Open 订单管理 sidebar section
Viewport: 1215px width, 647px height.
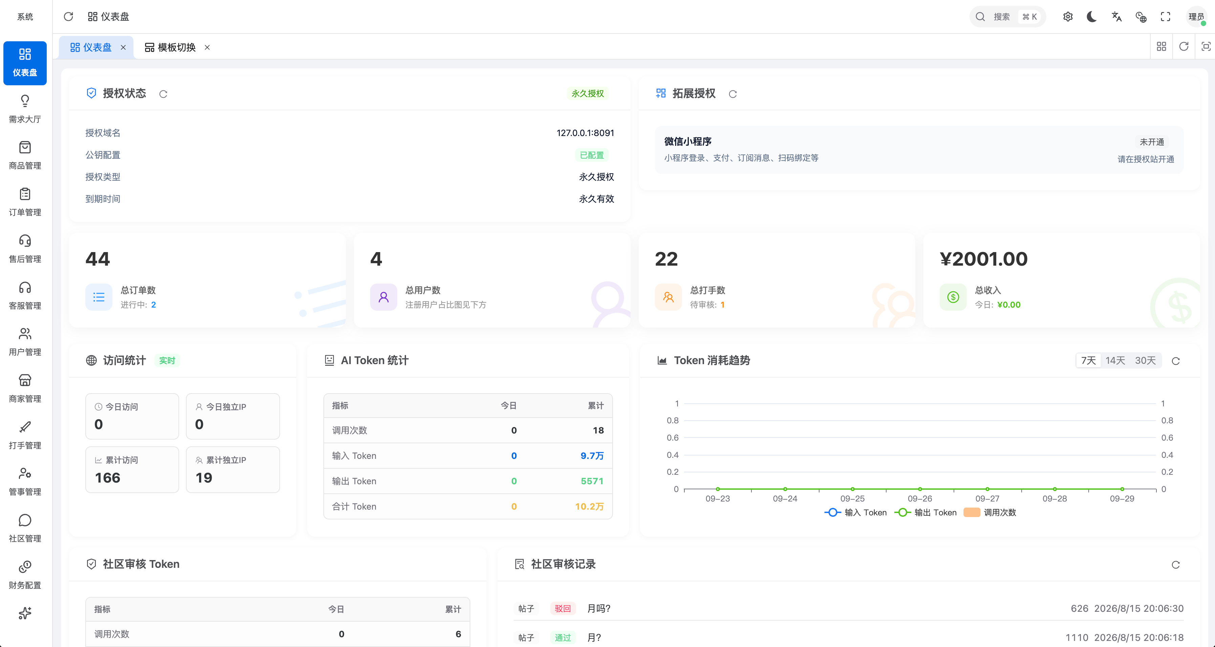[25, 203]
